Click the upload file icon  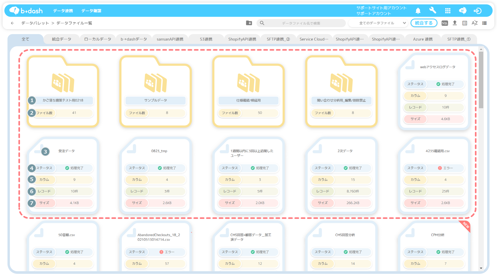coord(455,23)
